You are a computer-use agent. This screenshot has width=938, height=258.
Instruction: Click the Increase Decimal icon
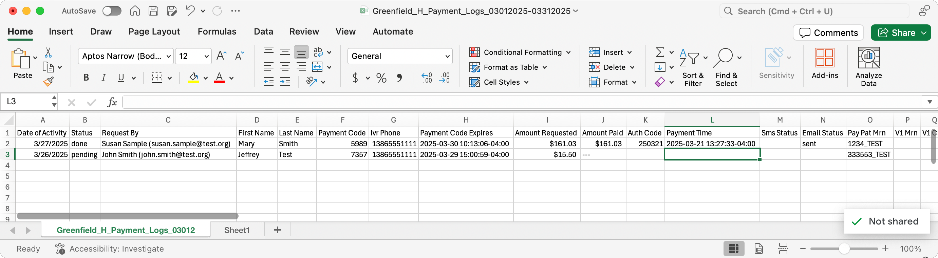pyautogui.click(x=426, y=78)
